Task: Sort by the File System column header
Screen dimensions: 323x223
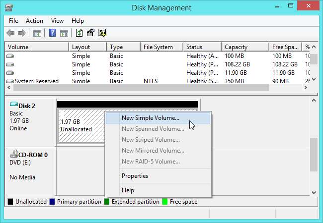Action: [161, 47]
